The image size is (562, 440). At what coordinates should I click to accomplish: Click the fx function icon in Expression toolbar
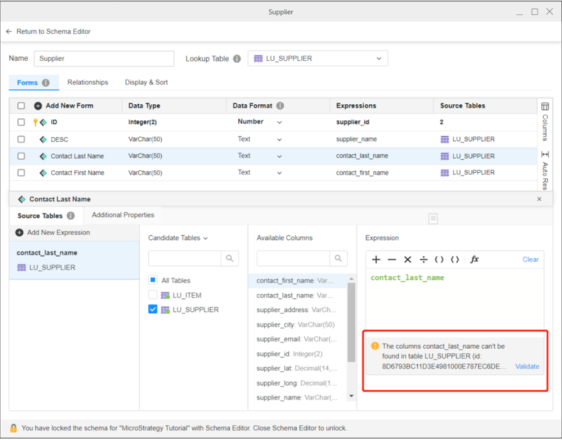pos(475,259)
